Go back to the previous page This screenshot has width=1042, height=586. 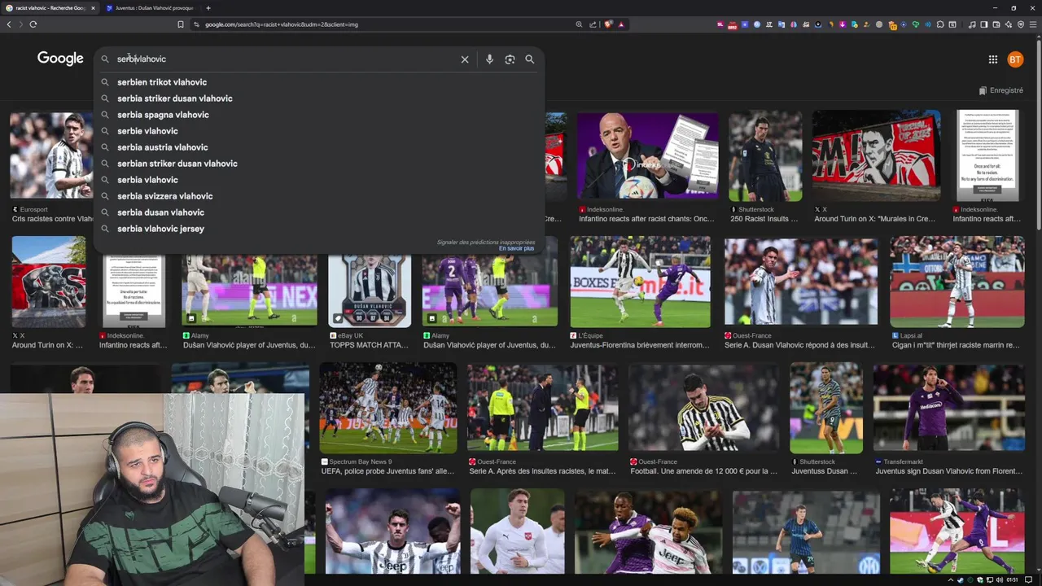pos(9,24)
